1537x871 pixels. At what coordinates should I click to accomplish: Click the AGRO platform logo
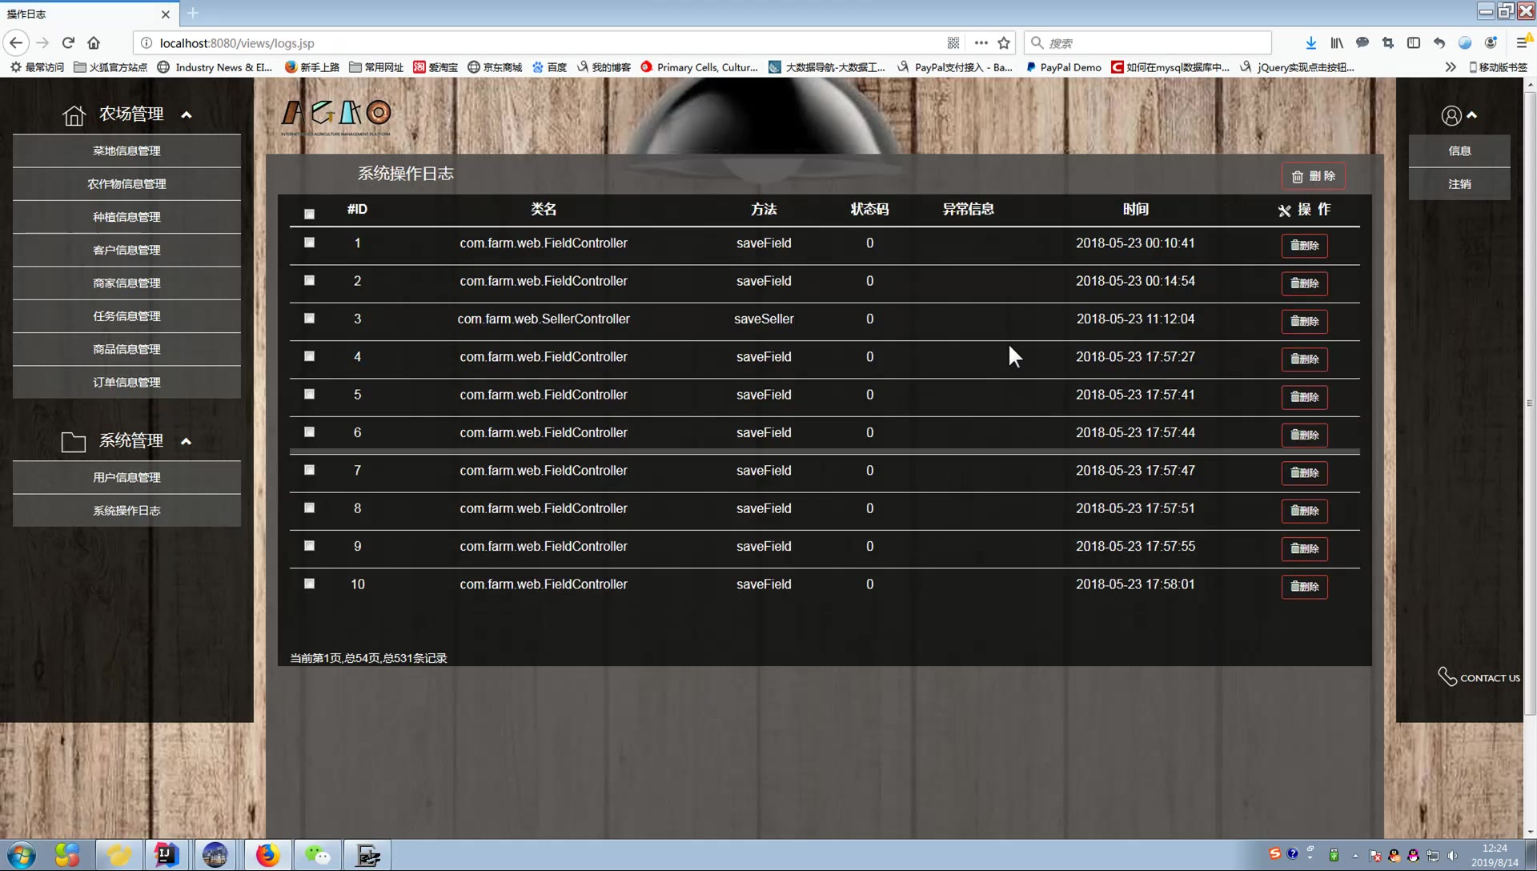point(336,117)
